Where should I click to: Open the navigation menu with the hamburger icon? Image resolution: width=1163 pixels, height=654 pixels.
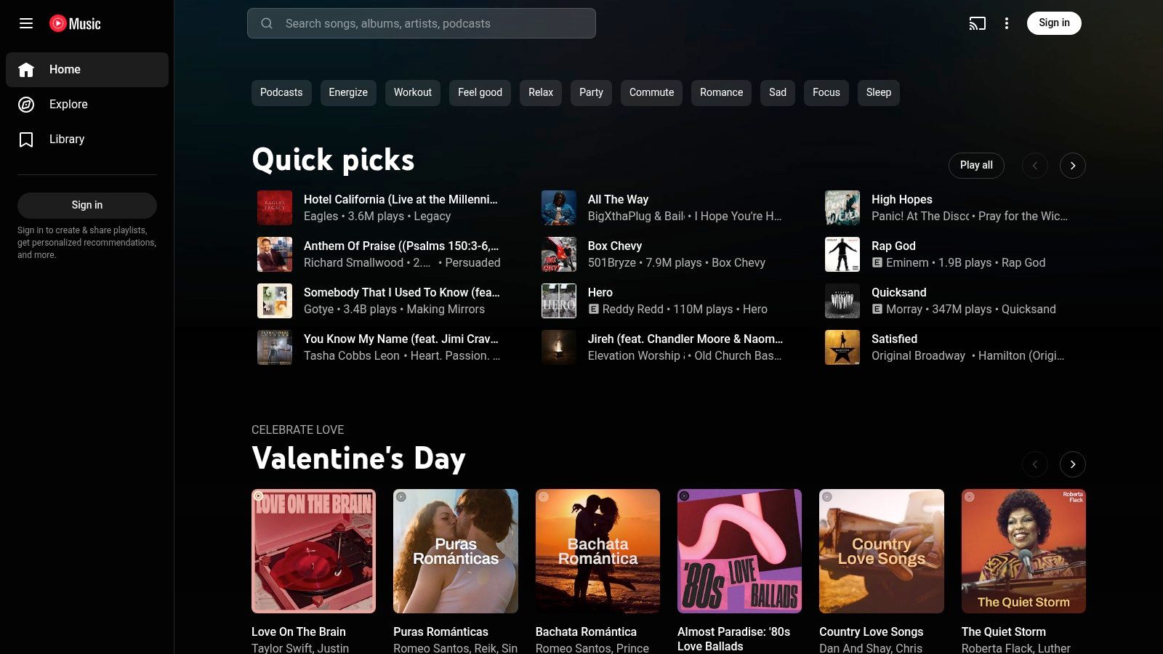[26, 23]
